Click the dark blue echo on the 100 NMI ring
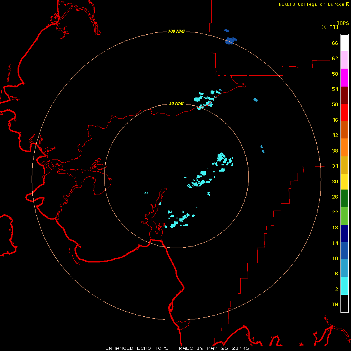351x351 pixels. pyautogui.click(x=231, y=41)
